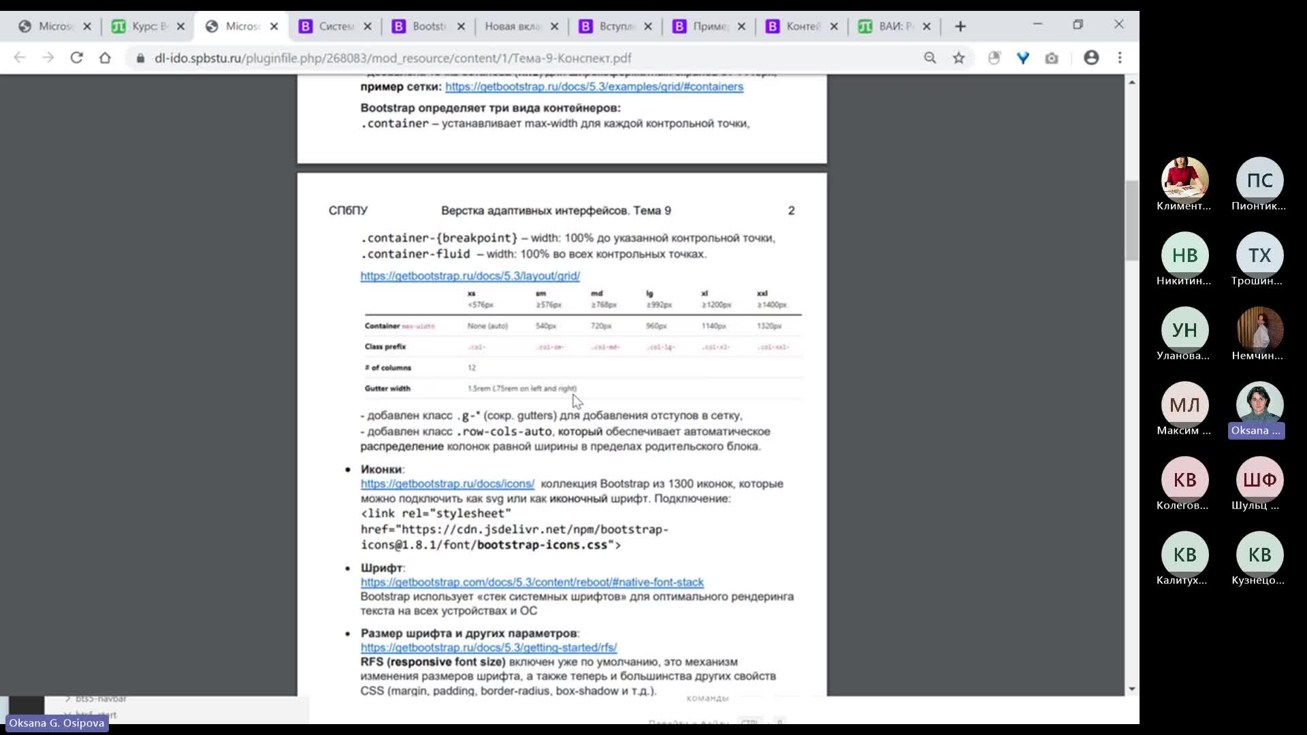Click the site lock icon
The width and height of the screenshot is (1307, 735).
coord(141,59)
